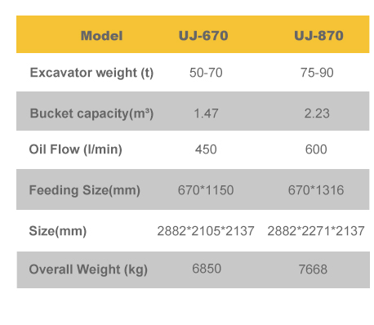
Task: Select the UJ-870 column header
Action: click(318, 36)
